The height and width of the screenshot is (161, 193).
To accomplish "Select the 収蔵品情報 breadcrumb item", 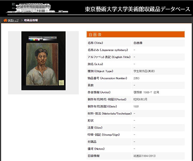I will (31, 20).
